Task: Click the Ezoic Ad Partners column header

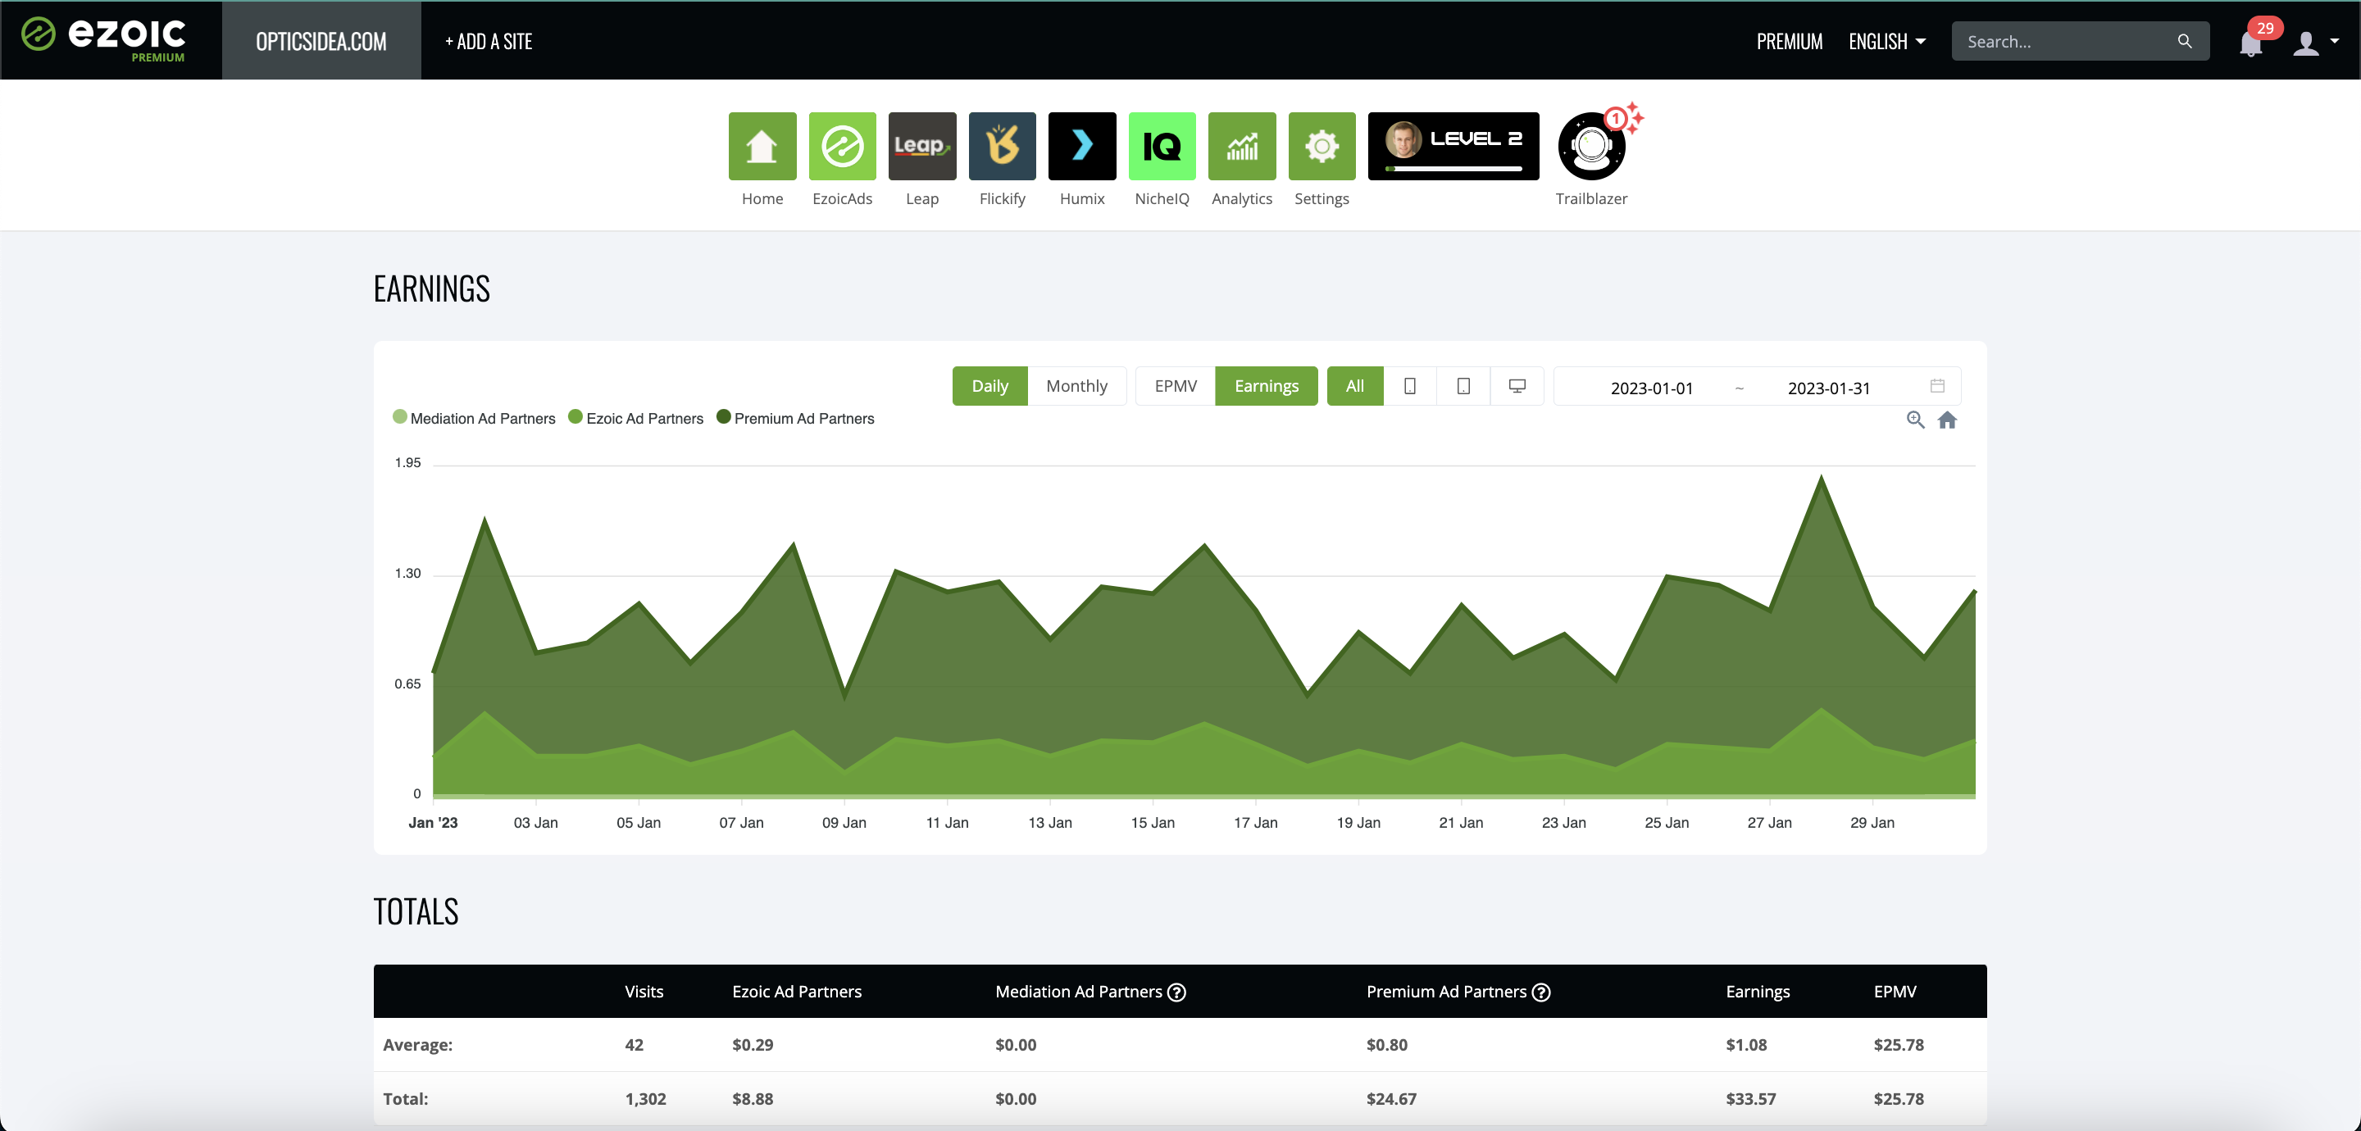Action: (797, 992)
